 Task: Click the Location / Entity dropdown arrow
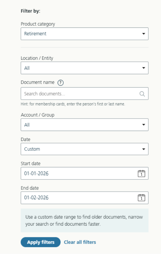pyautogui.click(x=144, y=68)
